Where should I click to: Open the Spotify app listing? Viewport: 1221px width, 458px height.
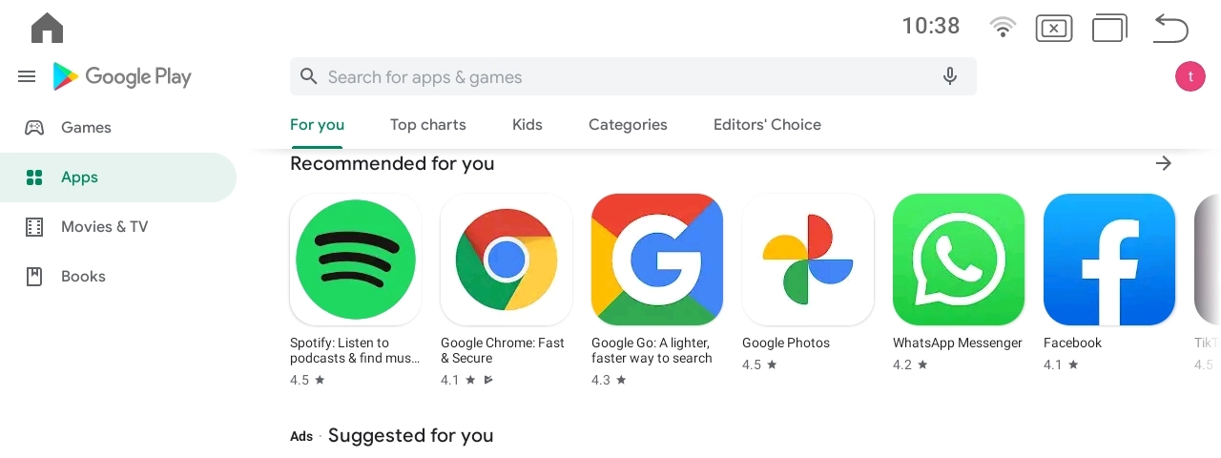click(356, 260)
